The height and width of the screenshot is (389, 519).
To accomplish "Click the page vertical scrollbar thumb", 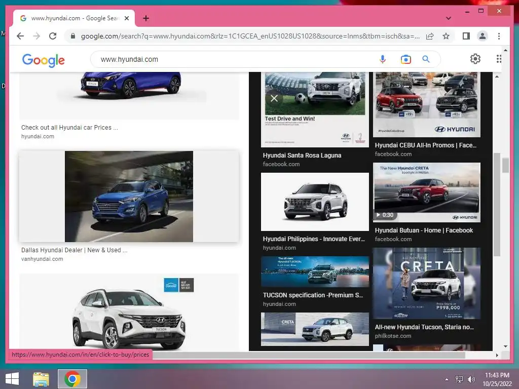I will click(505, 166).
